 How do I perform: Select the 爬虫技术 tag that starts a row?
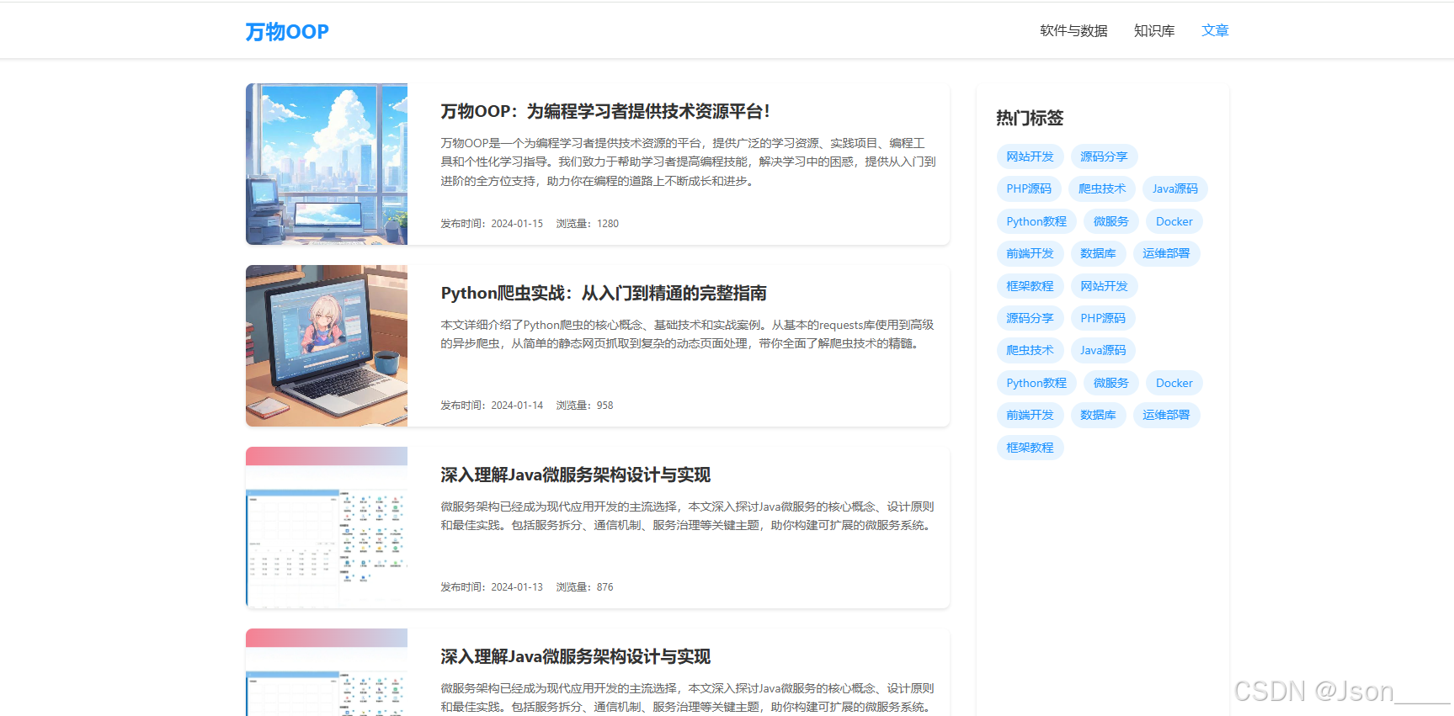pyautogui.click(x=1030, y=350)
